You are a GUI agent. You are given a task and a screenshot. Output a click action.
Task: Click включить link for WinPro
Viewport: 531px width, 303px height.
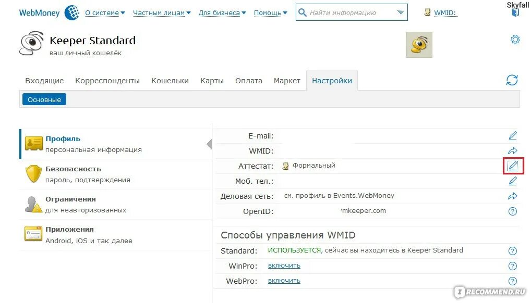pyautogui.click(x=284, y=266)
